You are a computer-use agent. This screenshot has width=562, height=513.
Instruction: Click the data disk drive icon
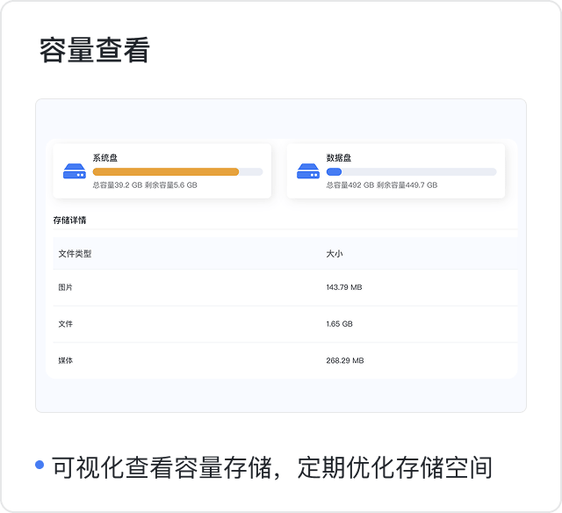click(307, 171)
